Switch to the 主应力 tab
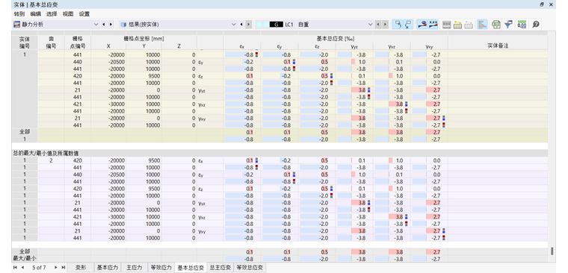This screenshot has height=273, width=568. (x=134, y=268)
